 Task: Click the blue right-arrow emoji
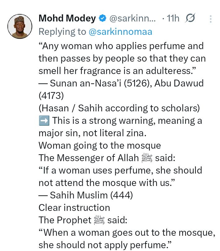[x=44, y=121]
